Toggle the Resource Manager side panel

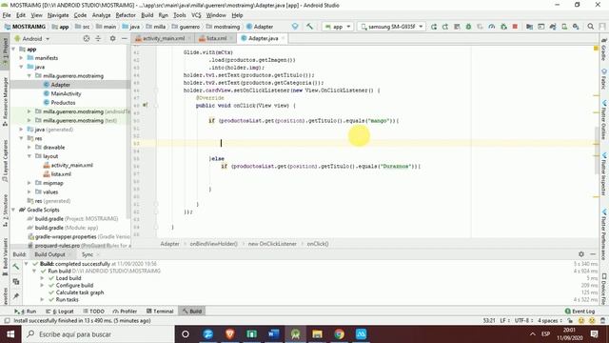click(5, 102)
